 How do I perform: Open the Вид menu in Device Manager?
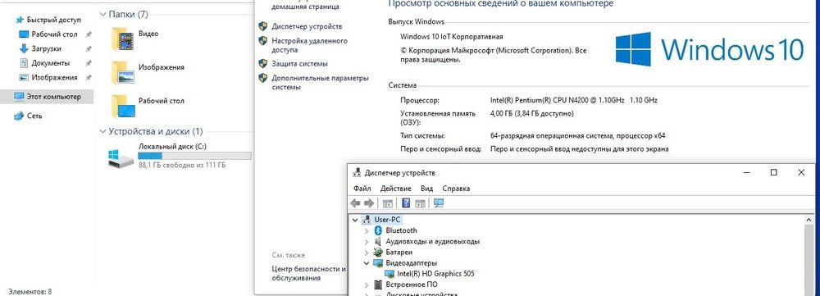point(426,189)
